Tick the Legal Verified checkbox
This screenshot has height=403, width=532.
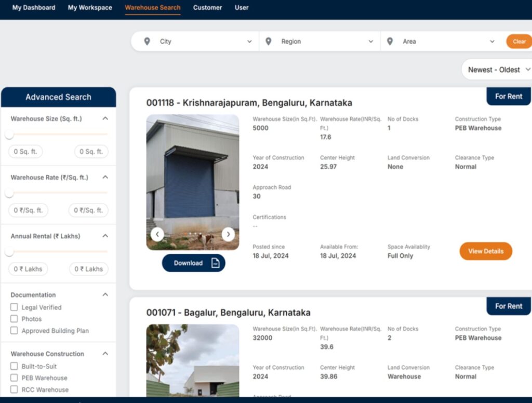pos(15,307)
